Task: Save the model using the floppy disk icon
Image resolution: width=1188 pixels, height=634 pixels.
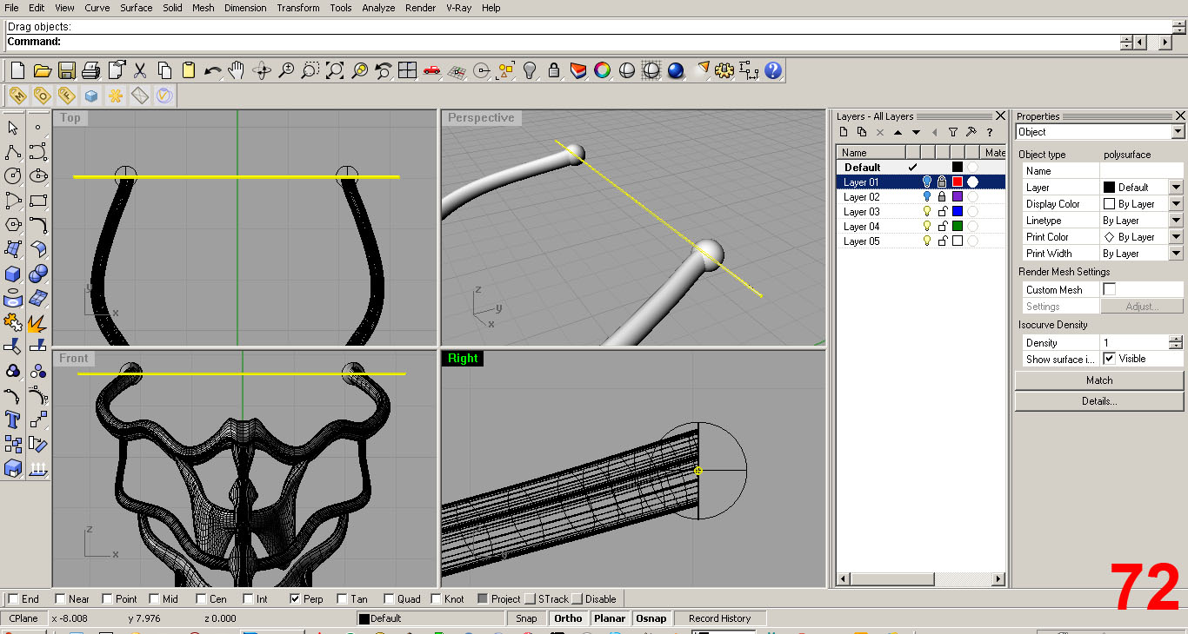Action: pos(66,70)
